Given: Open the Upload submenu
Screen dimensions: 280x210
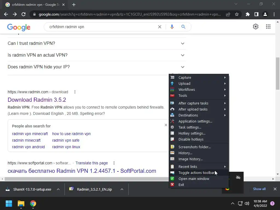Looking at the screenshot, I should coord(199,84).
